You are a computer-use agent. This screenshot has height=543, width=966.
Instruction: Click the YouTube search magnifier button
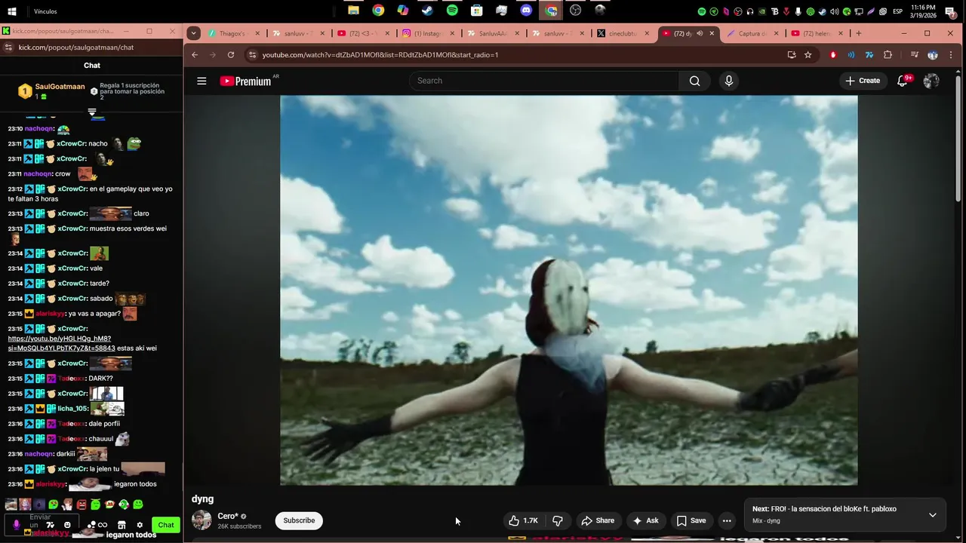click(x=694, y=81)
